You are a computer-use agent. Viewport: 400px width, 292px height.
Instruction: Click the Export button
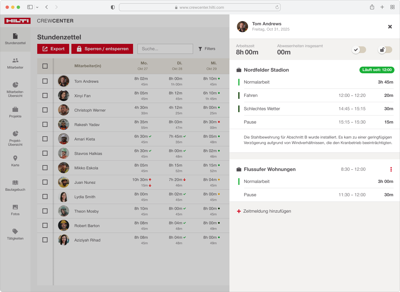tap(53, 49)
